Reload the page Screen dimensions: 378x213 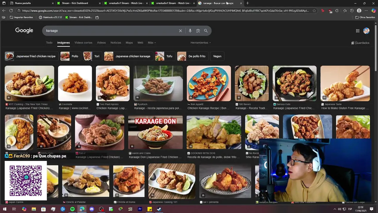tap(11, 11)
